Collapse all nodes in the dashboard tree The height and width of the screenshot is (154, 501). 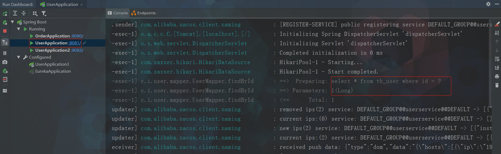[24, 13]
